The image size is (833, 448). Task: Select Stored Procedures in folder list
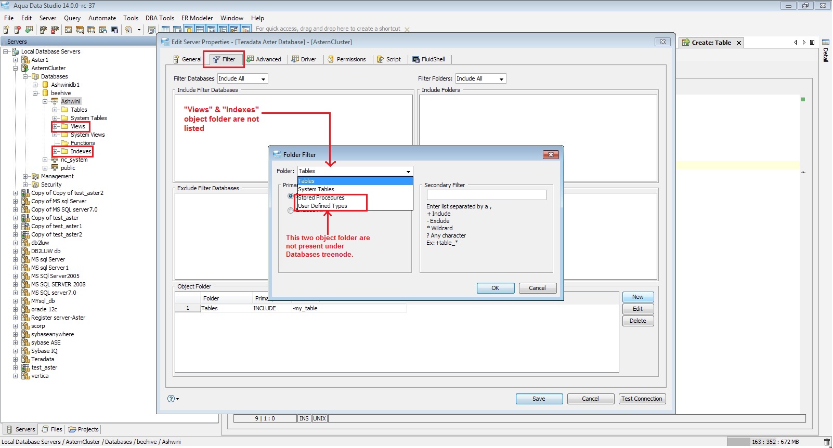(x=355, y=197)
